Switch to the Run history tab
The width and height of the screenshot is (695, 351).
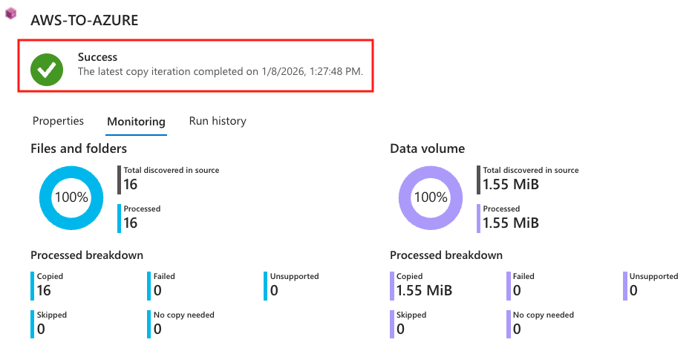point(218,121)
